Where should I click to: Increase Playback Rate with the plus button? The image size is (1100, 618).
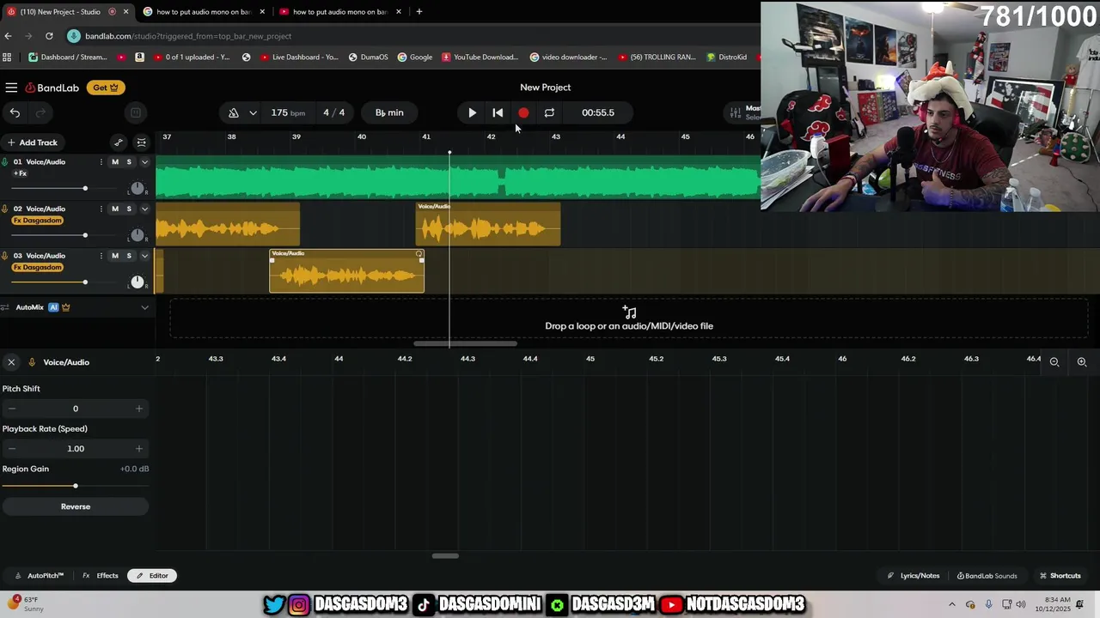139,448
